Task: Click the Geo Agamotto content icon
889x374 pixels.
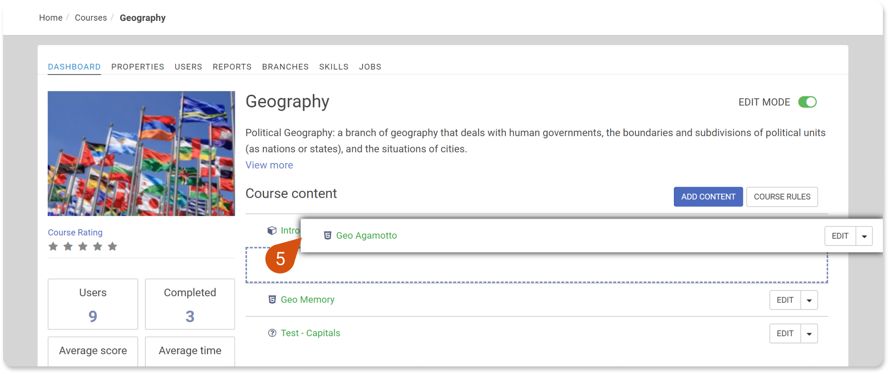Action: [x=327, y=235]
